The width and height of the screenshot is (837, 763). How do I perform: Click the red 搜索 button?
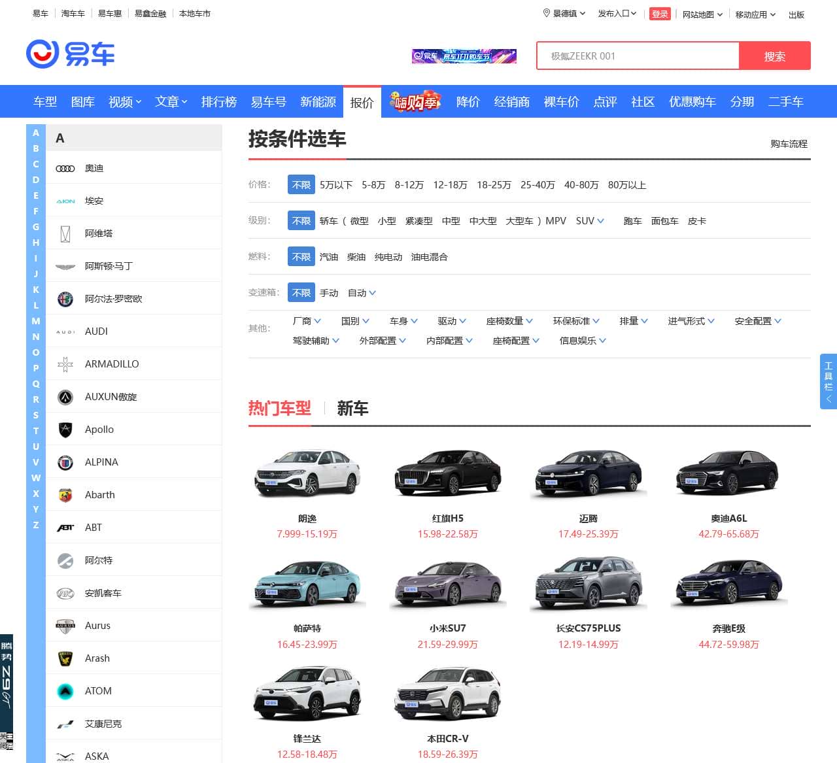tap(775, 56)
